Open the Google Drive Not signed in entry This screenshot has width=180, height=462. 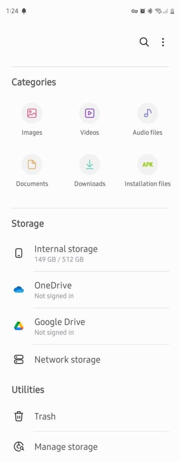tap(90, 326)
